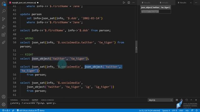Click the '-- RIGHT' comment on line 52

click(27, 54)
